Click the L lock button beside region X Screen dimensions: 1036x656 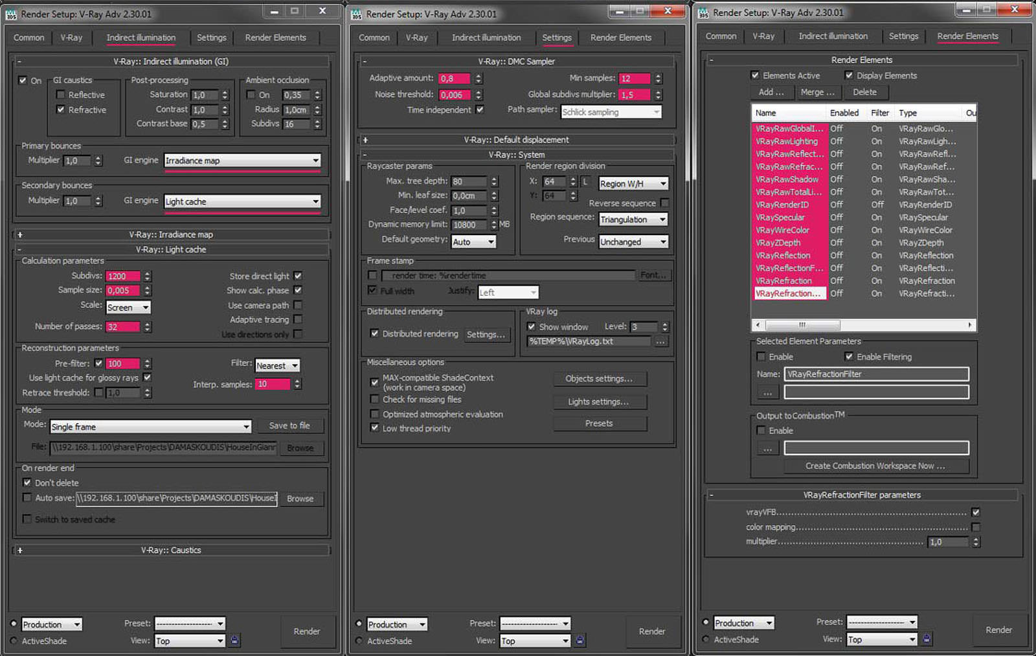(x=585, y=182)
